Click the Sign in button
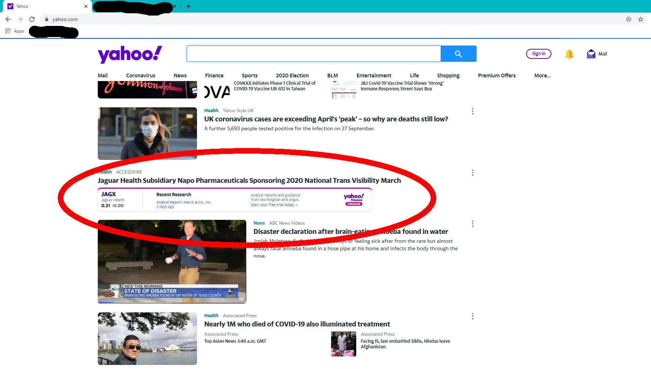 [x=539, y=54]
